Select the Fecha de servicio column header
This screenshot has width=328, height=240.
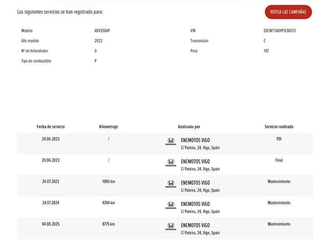click(x=50, y=127)
